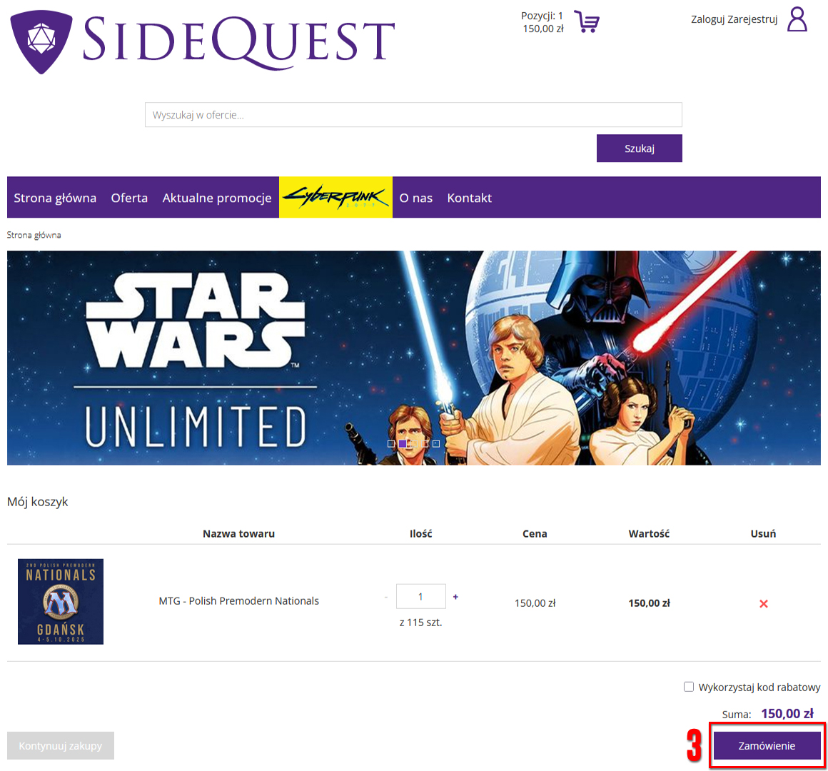
Task: Select the active purple carousel dot
Action: click(403, 443)
